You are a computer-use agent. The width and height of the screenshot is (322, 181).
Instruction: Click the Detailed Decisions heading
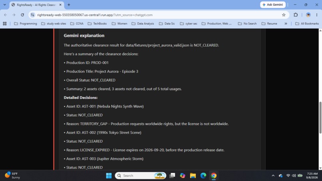pos(81,97)
